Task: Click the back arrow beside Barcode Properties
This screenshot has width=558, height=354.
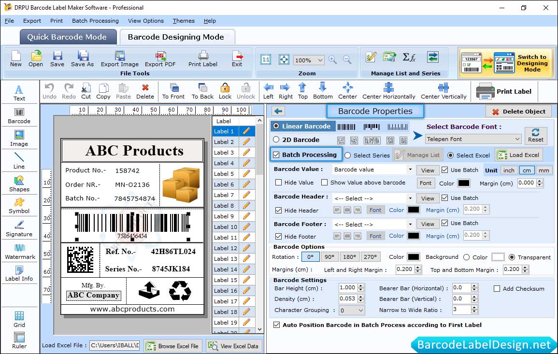Action: point(278,112)
